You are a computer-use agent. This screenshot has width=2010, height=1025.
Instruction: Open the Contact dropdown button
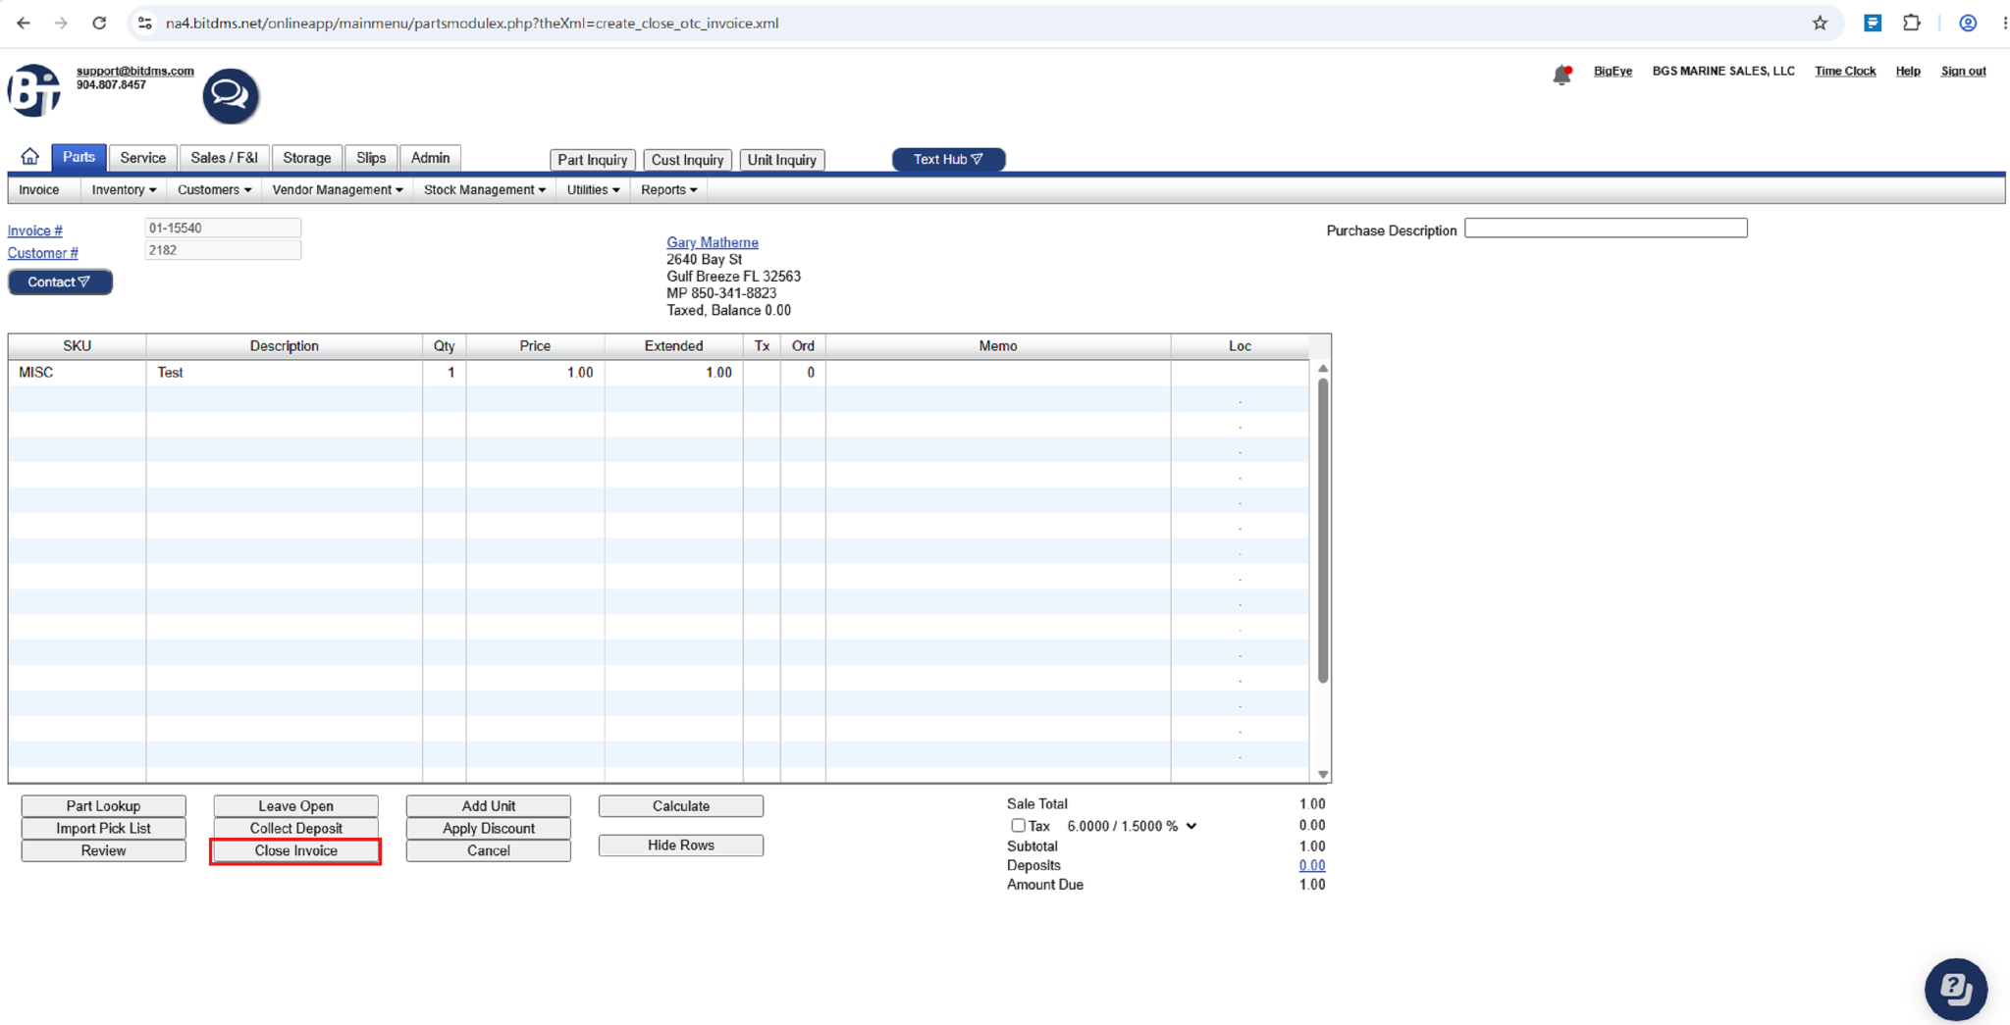[x=60, y=282]
